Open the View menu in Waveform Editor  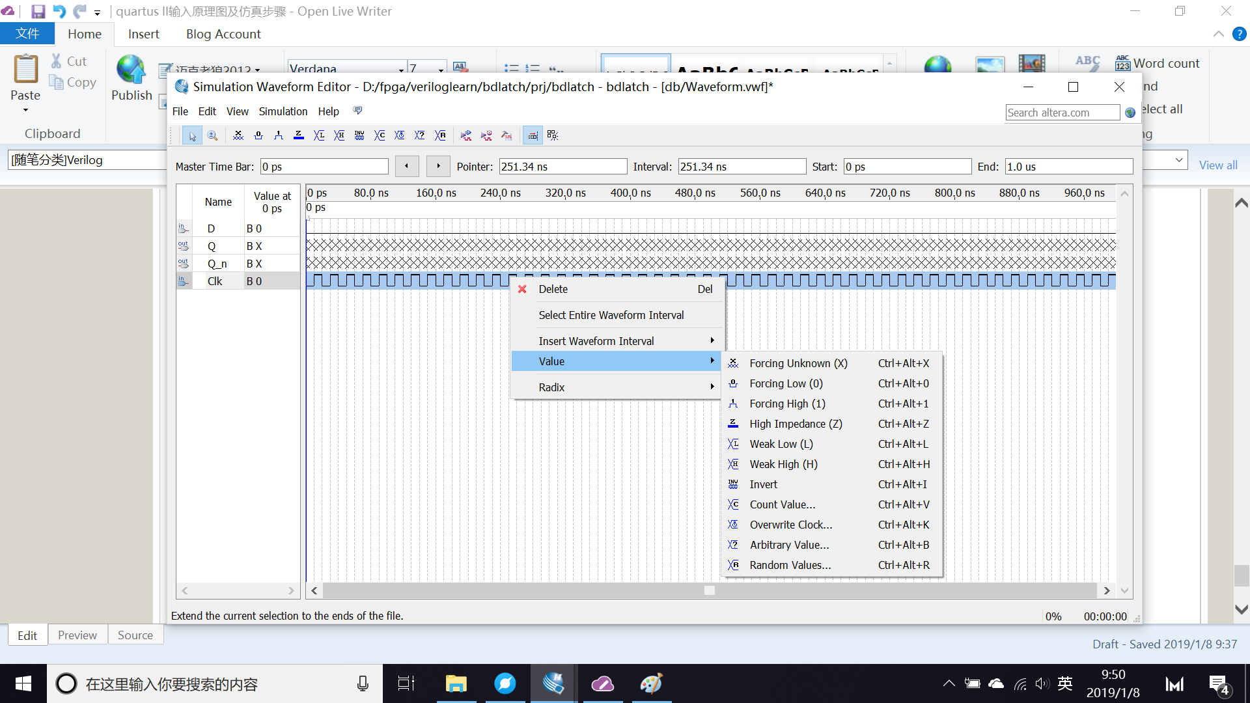coord(238,111)
